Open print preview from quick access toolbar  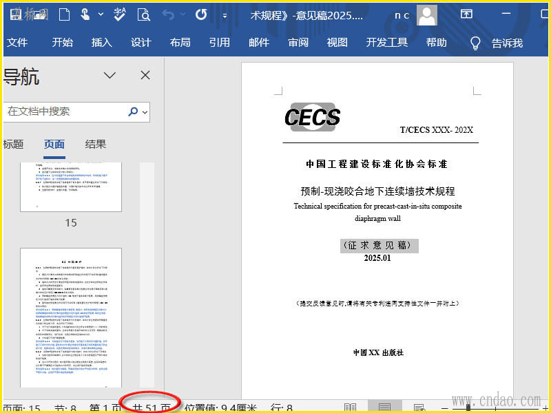tap(144, 14)
